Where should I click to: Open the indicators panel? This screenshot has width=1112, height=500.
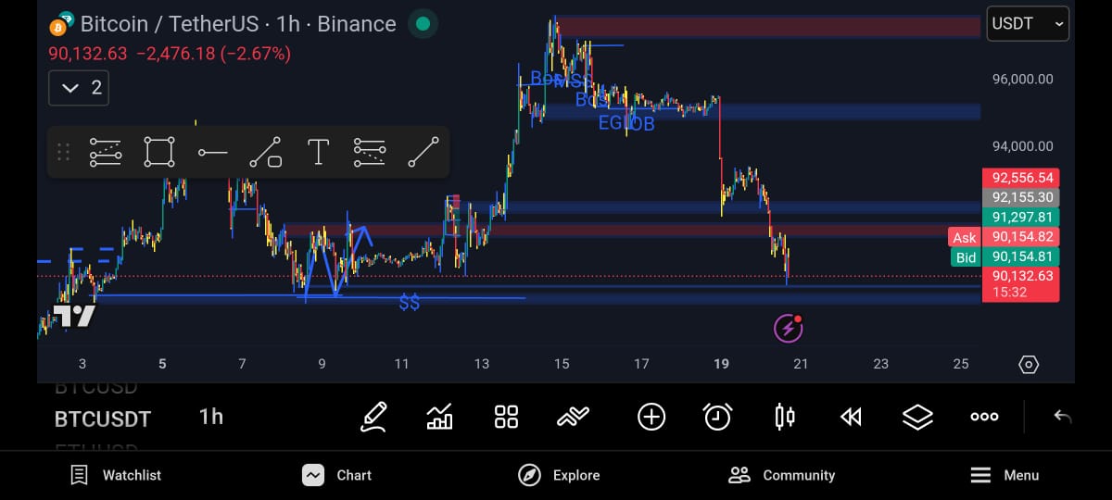(440, 417)
